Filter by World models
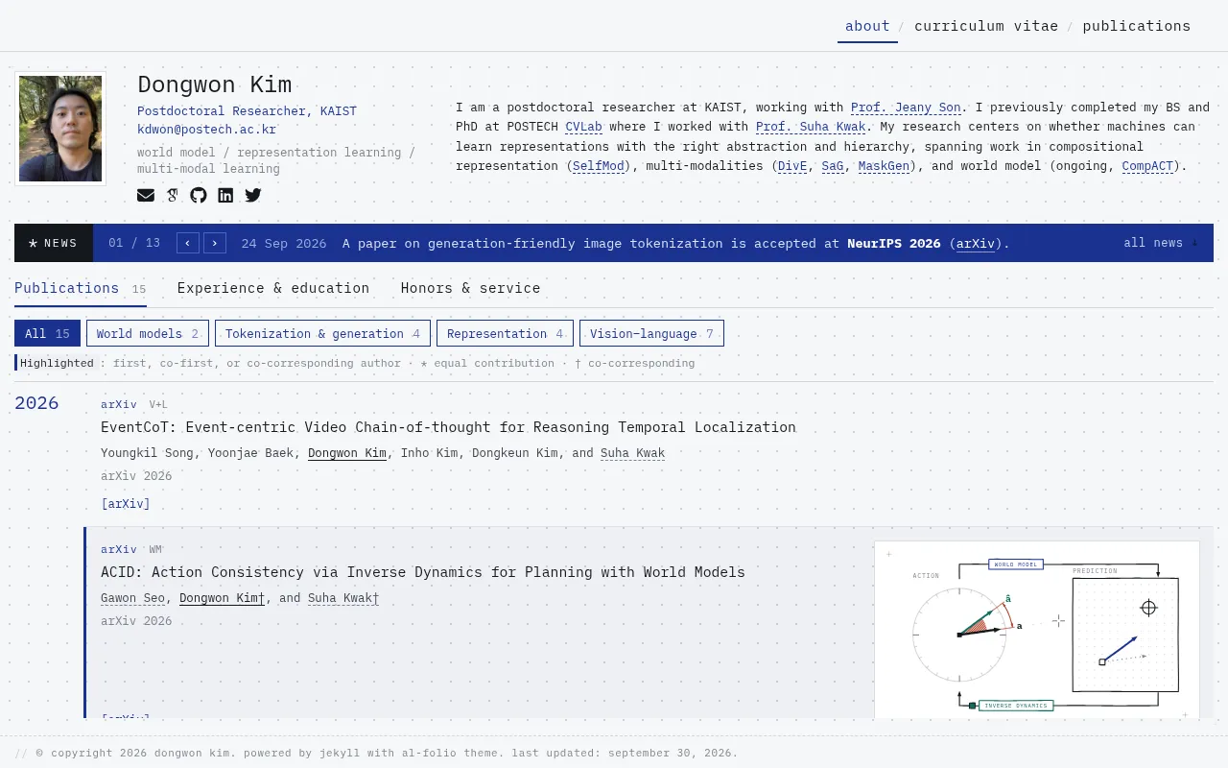Viewport: 1228px width, 768px height. pyautogui.click(x=148, y=333)
